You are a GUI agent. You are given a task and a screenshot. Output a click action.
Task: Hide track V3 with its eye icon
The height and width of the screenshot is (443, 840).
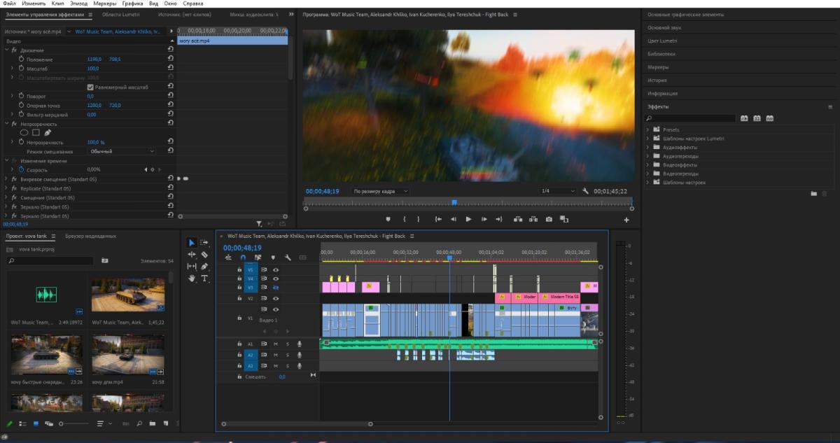pyautogui.click(x=276, y=288)
